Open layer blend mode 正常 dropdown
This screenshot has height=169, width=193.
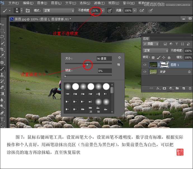point(155,50)
